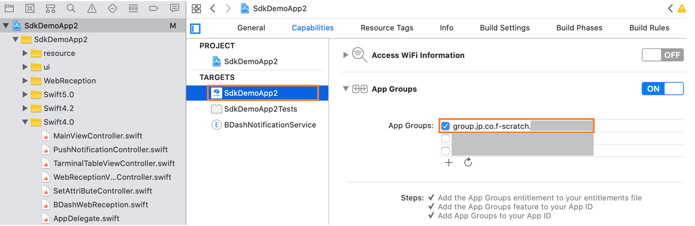Screen dimensions: 695x226
Task: Open the find navigator magnifier icon
Action: (x=71, y=8)
